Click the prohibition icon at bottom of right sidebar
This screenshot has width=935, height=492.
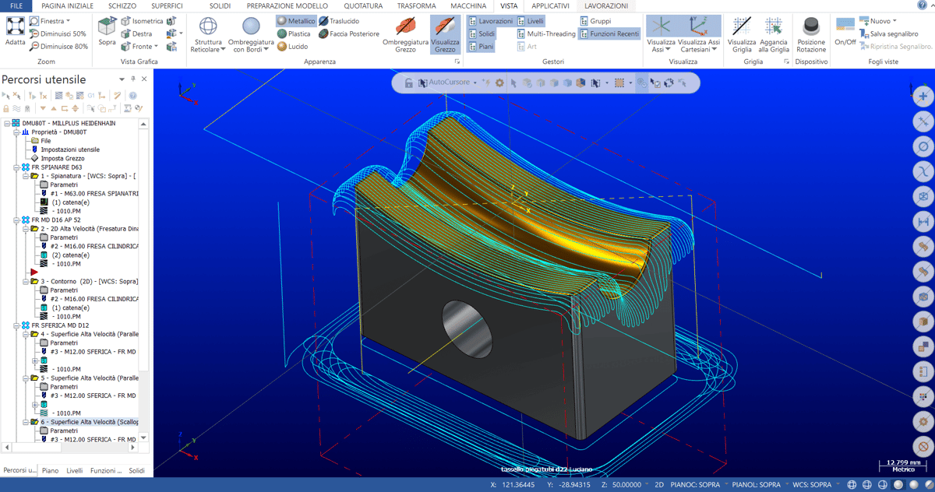coord(923,447)
